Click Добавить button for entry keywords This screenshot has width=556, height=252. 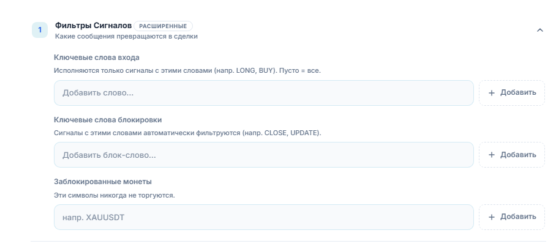point(512,93)
